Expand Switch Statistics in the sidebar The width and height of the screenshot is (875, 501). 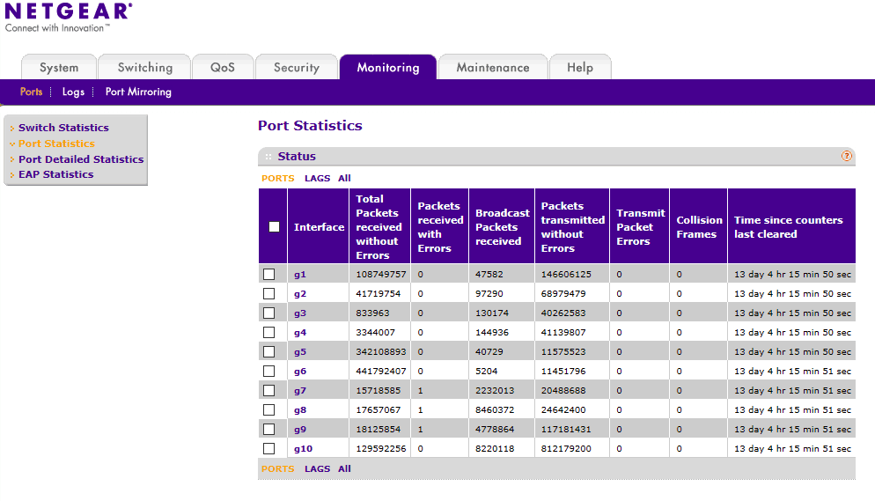pos(63,128)
